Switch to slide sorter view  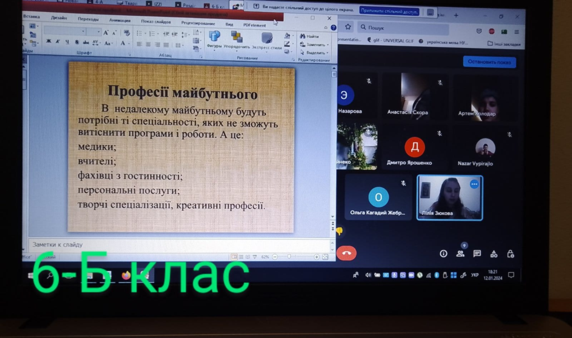(x=241, y=257)
